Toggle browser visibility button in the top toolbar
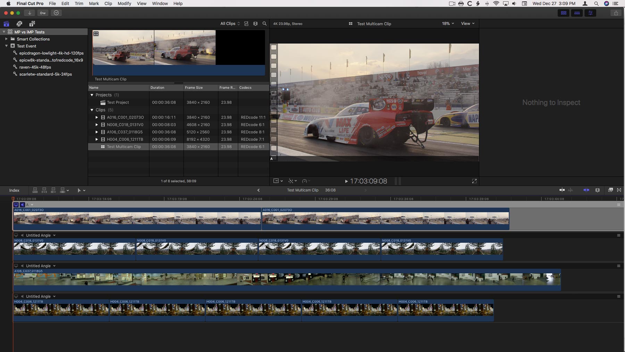 [x=564, y=13]
